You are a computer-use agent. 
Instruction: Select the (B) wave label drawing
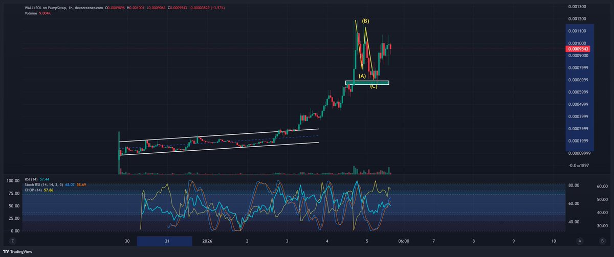pos(365,21)
